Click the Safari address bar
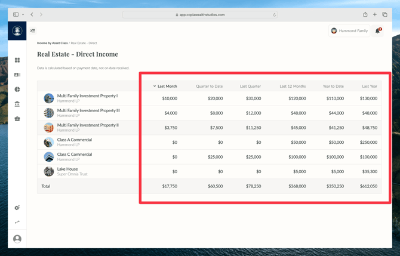 pyautogui.click(x=200, y=15)
